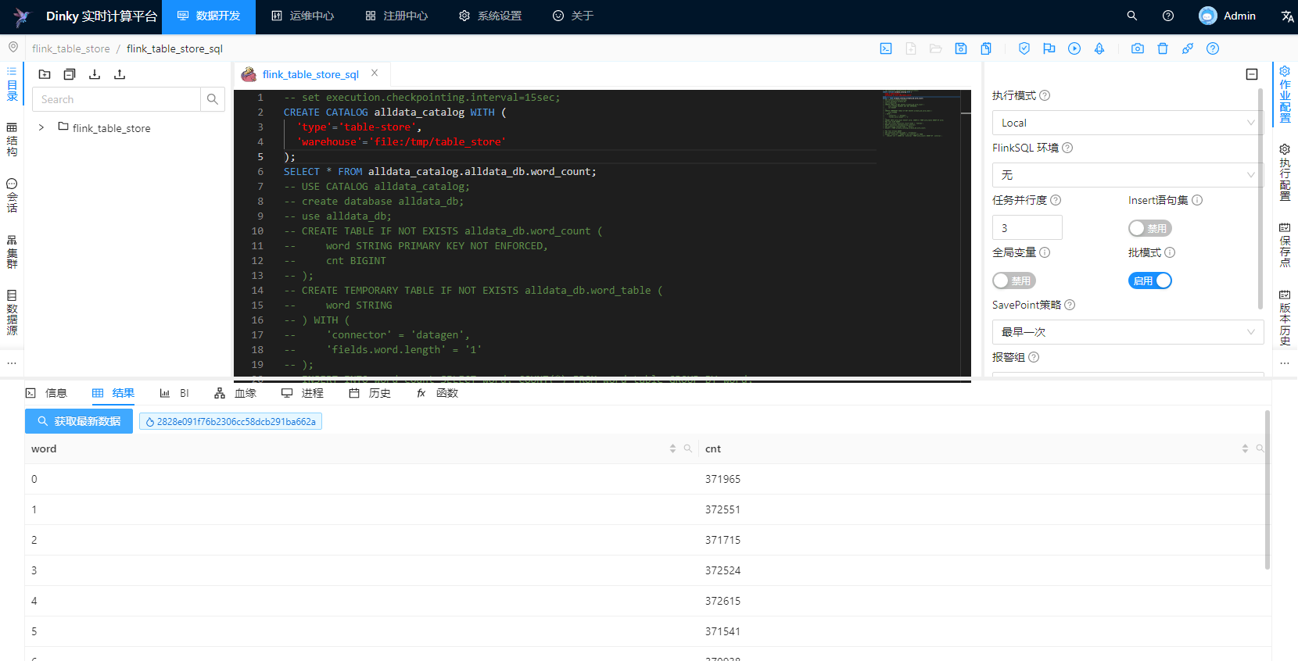Click the rocket submit icon
The height and width of the screenshot is (661, 1298).
coord(1099,48)
